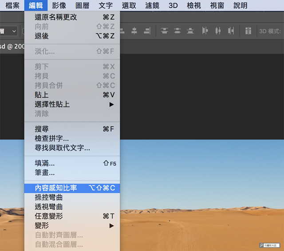
Task: Select 任意變形 free transform
Action: [x=72, y=216]
